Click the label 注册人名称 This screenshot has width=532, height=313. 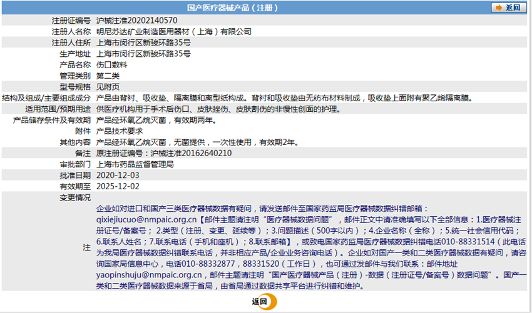point(71,31)
